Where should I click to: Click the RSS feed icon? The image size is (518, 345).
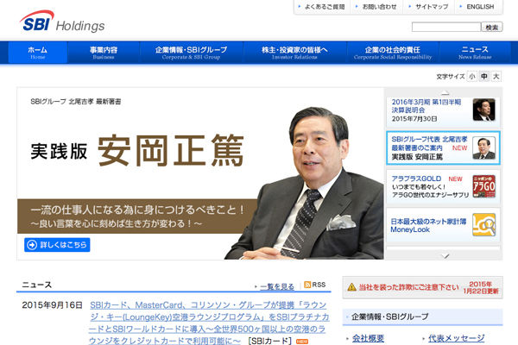tap(307, 285)
